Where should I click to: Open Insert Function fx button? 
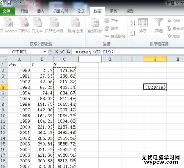click(x=68, y=52)
